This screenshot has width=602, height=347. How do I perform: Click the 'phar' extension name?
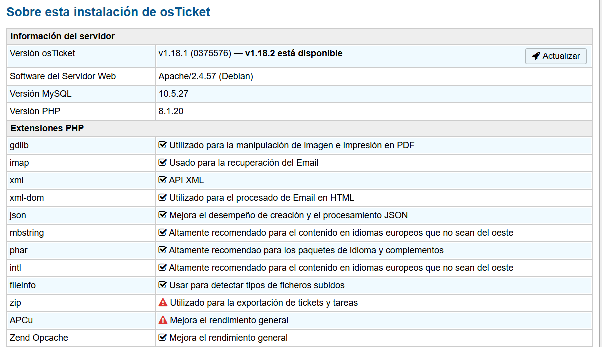click(x=19, y=250)
